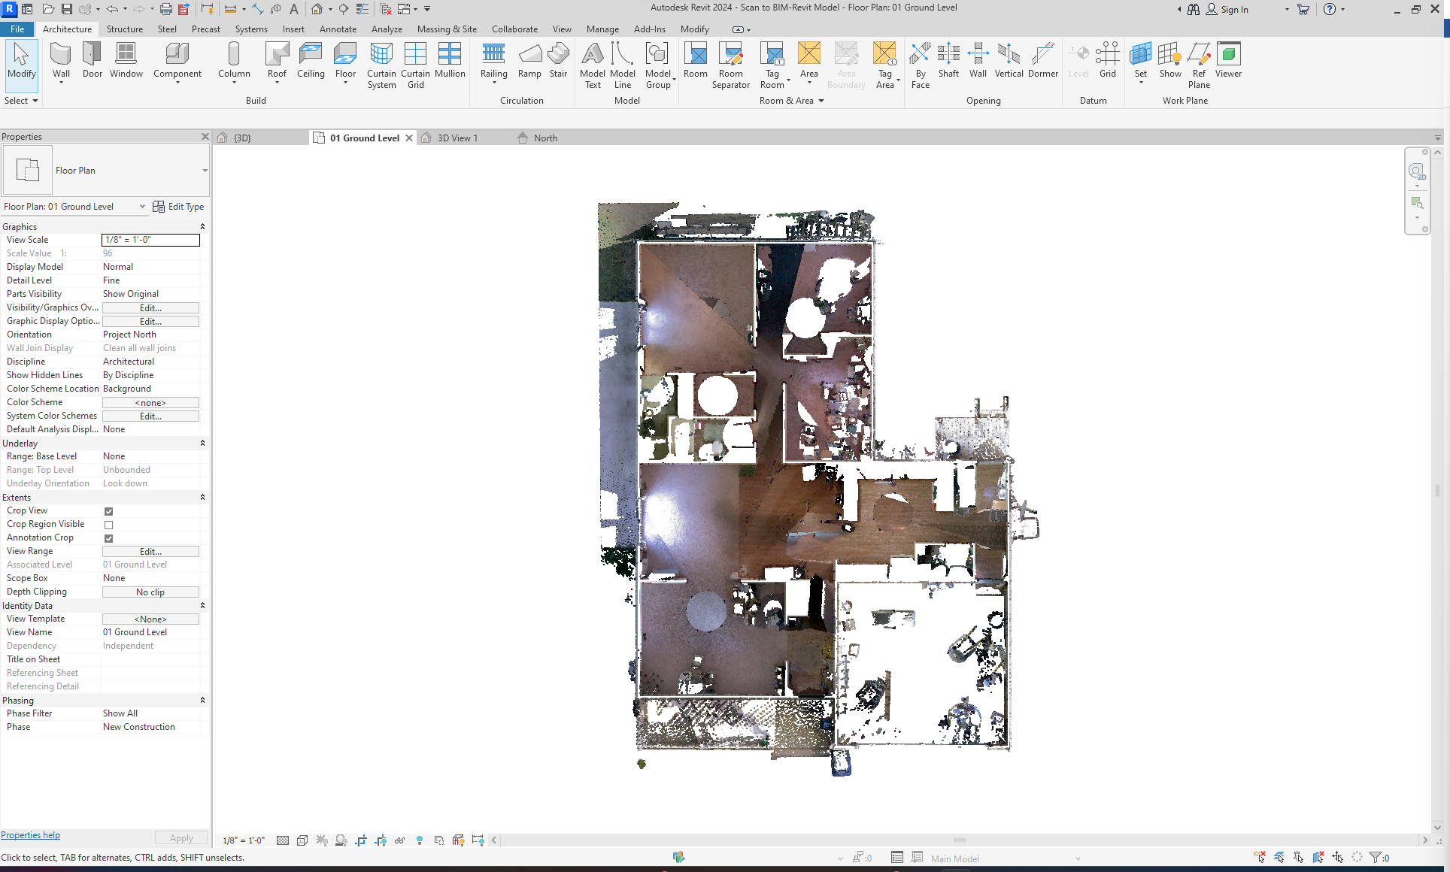Open the Massing & Site ribbon tab

[447, 29]
